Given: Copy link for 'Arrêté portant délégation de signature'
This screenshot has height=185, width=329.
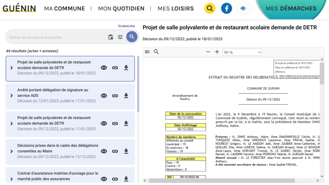Looking at the screenshot, I should [x=115, y=95].
